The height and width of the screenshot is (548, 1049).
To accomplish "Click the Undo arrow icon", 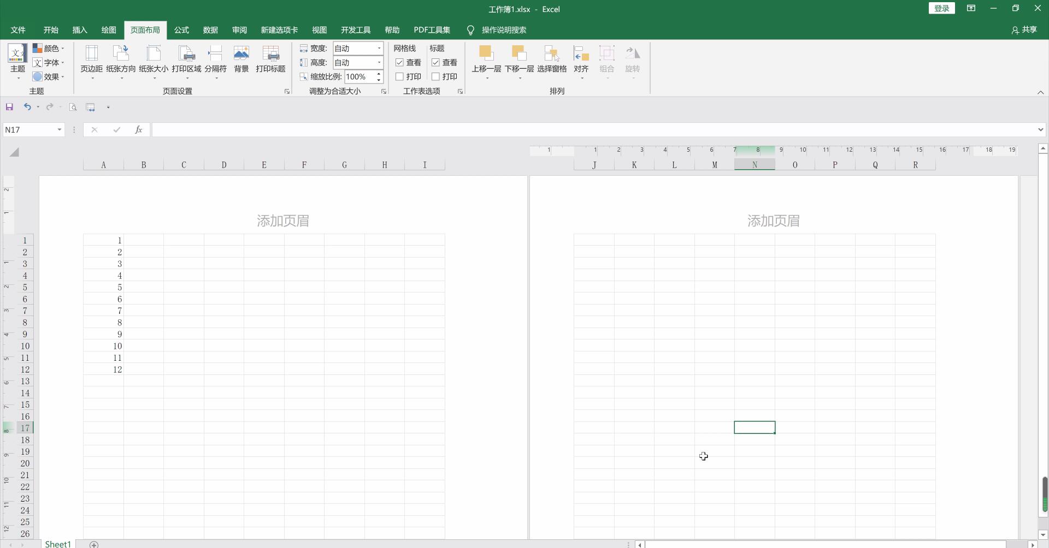I will coord(27,107).
